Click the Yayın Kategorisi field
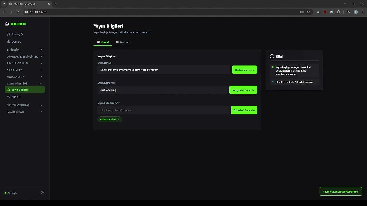Screen dimensions: 367x206 (162, 90)
